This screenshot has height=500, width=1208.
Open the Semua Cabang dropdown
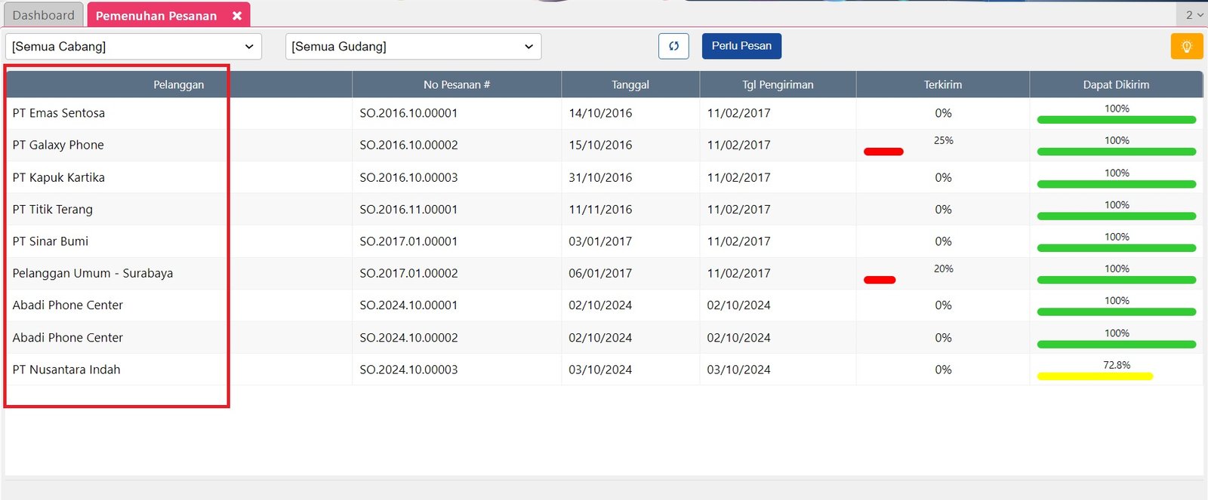click(x=134, y=47)
